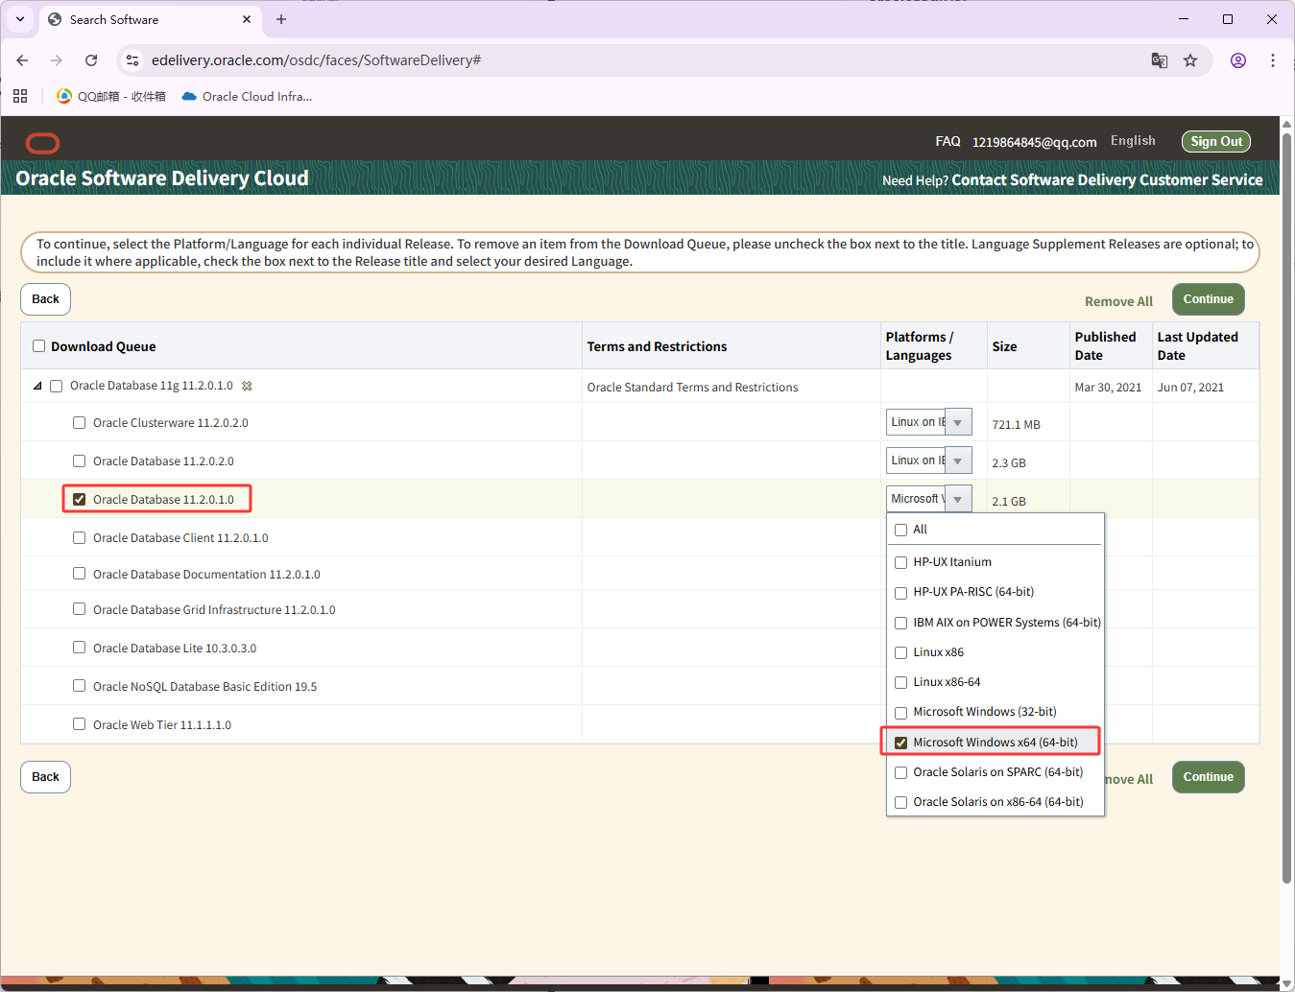Viewport: 1295px width, 992px height.
Task: Check Oracle Database Grid Infrastructure 11.2.0.1.0
Action: tap(80, 609)
